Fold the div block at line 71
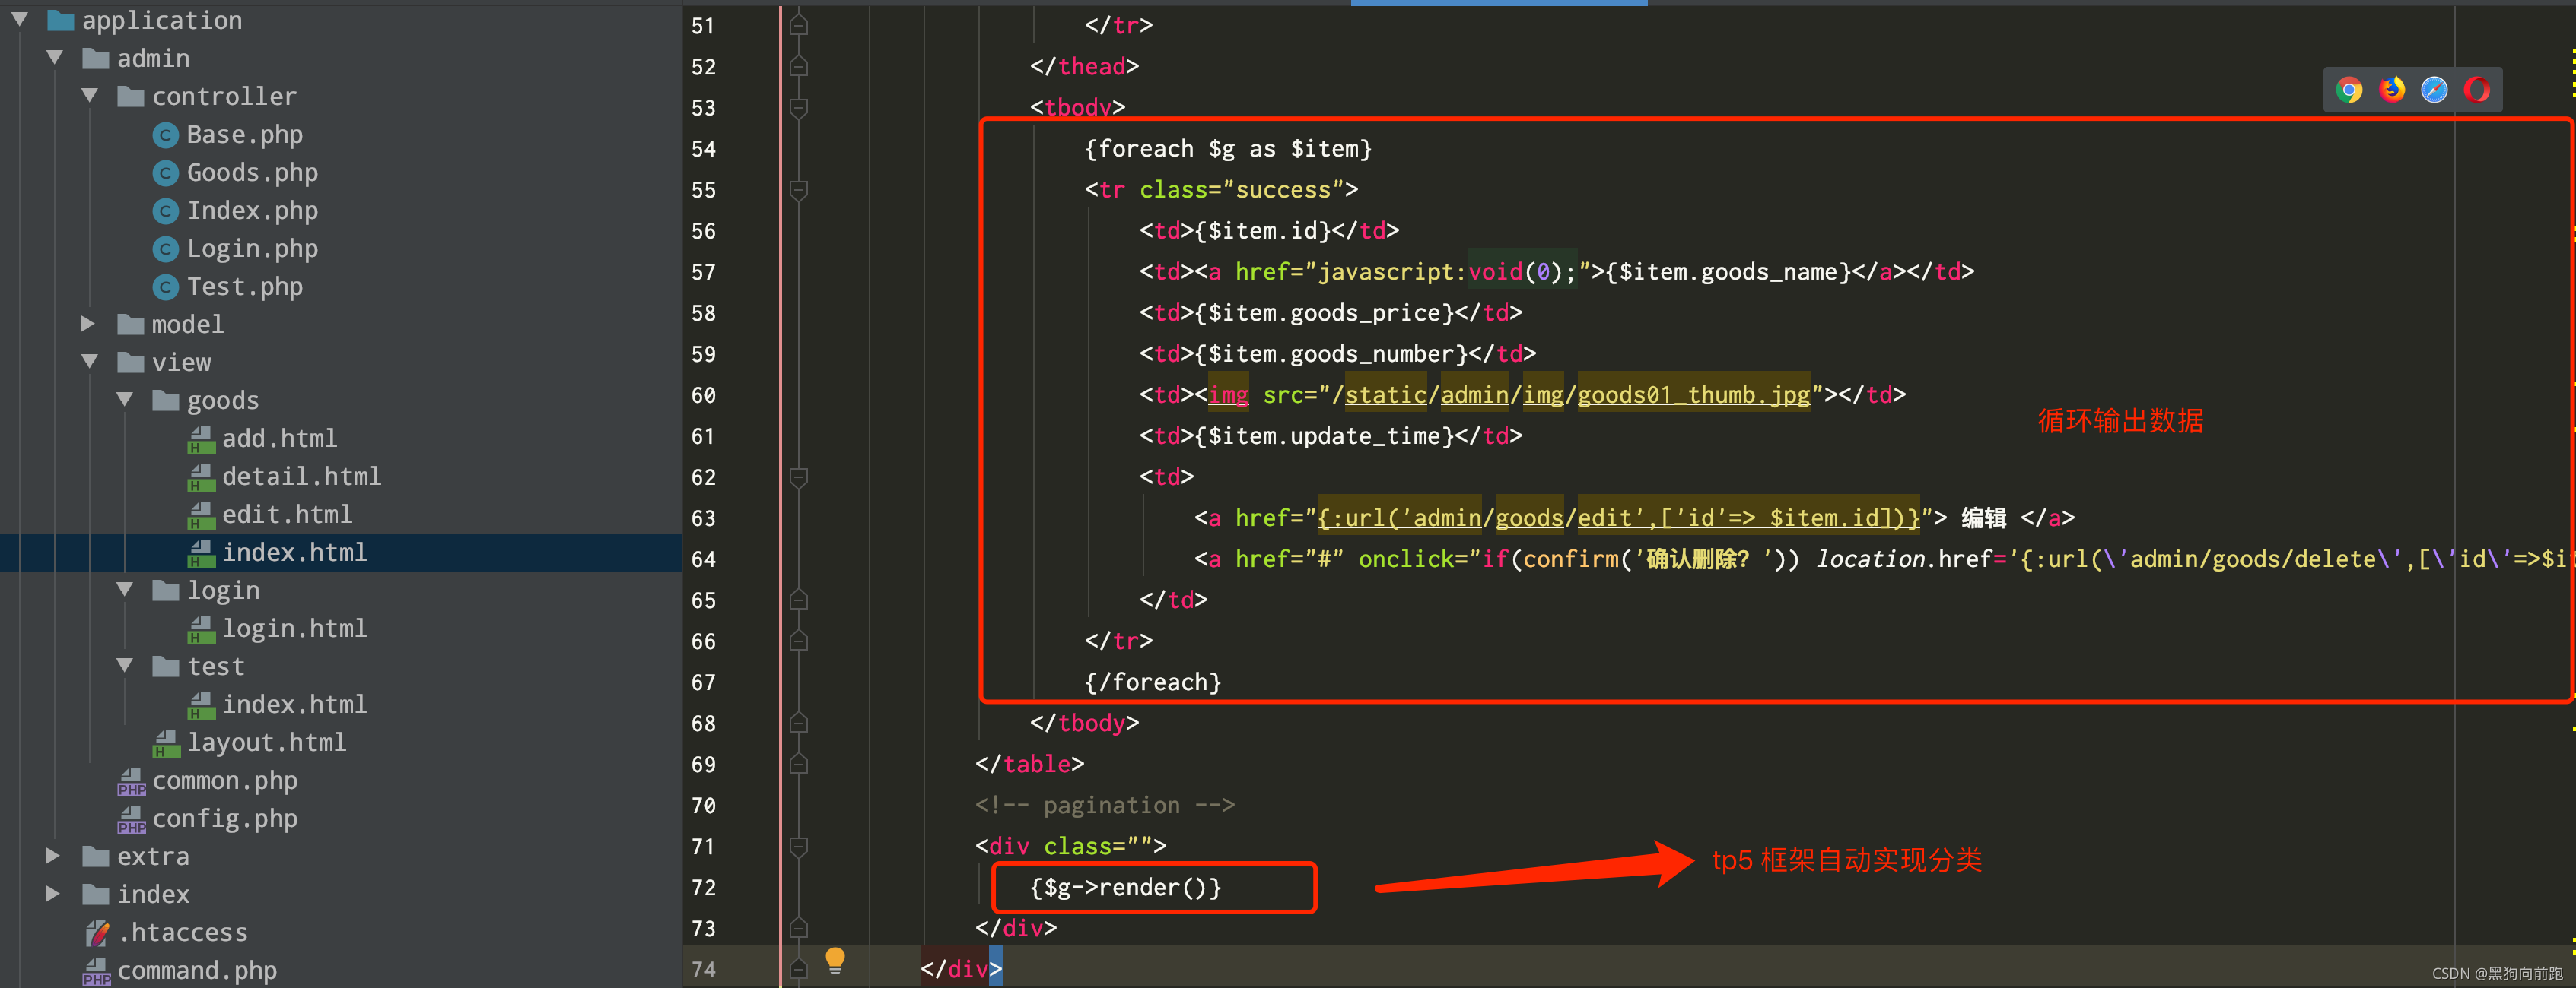The image size is (2576, 988). pyautogui.click(x=798, y=847)
